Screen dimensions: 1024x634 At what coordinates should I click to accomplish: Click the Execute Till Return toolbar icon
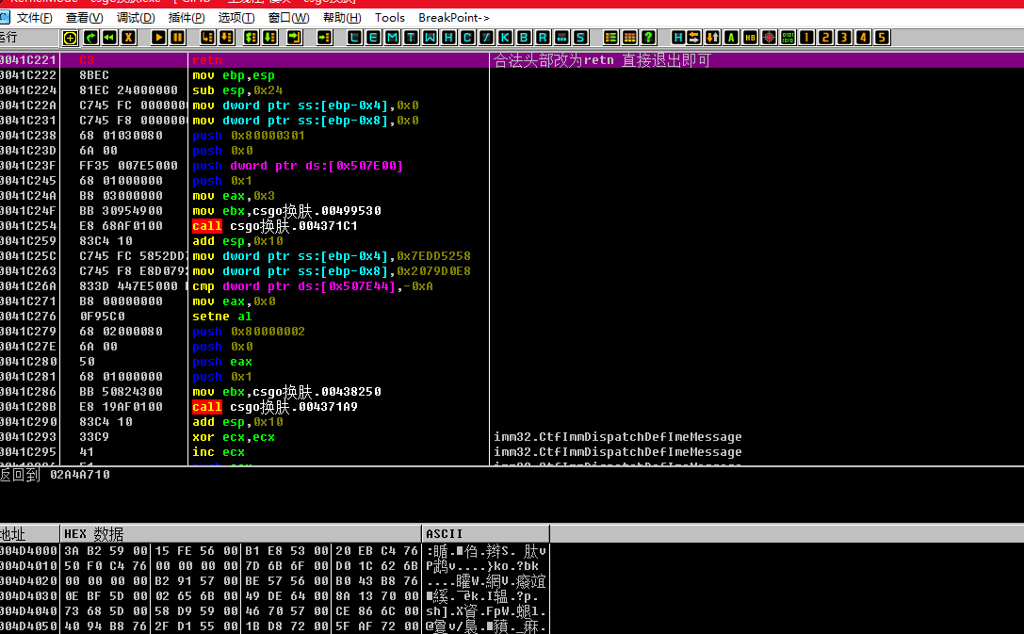(295, 38)
